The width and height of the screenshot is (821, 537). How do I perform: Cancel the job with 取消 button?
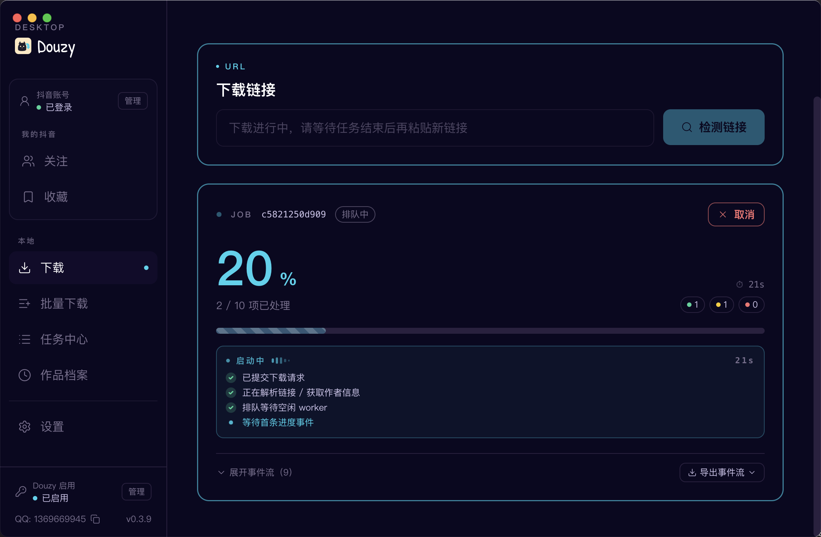pyautogui.click(x=736, y=214)
